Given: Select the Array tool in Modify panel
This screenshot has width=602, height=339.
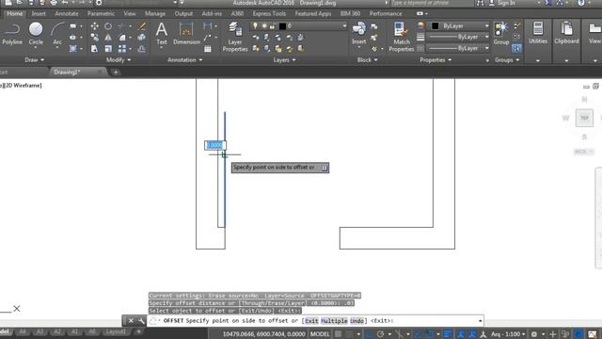Looking at the screenshot, I should tap(122, 49).
